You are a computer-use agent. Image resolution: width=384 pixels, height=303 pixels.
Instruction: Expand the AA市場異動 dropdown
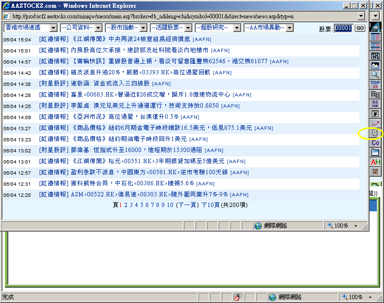click(269, 28)
